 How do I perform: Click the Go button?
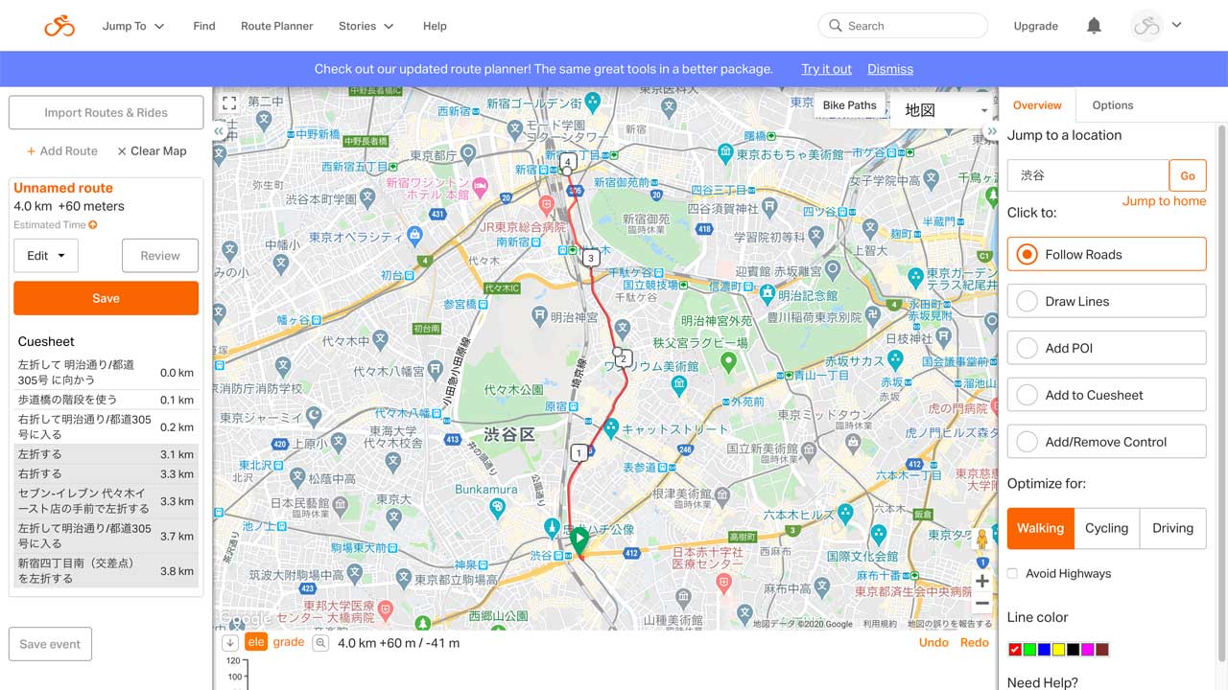[1188, 175]
